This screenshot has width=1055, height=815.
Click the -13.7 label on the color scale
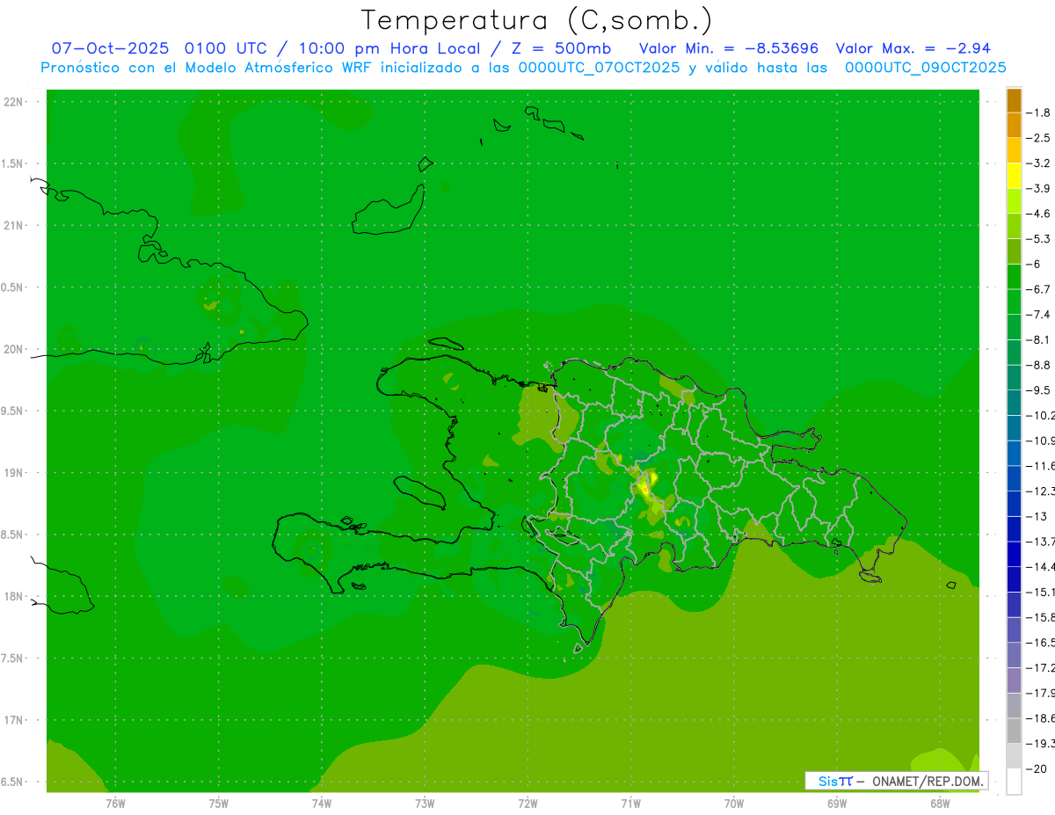(x=1041, y=541)
